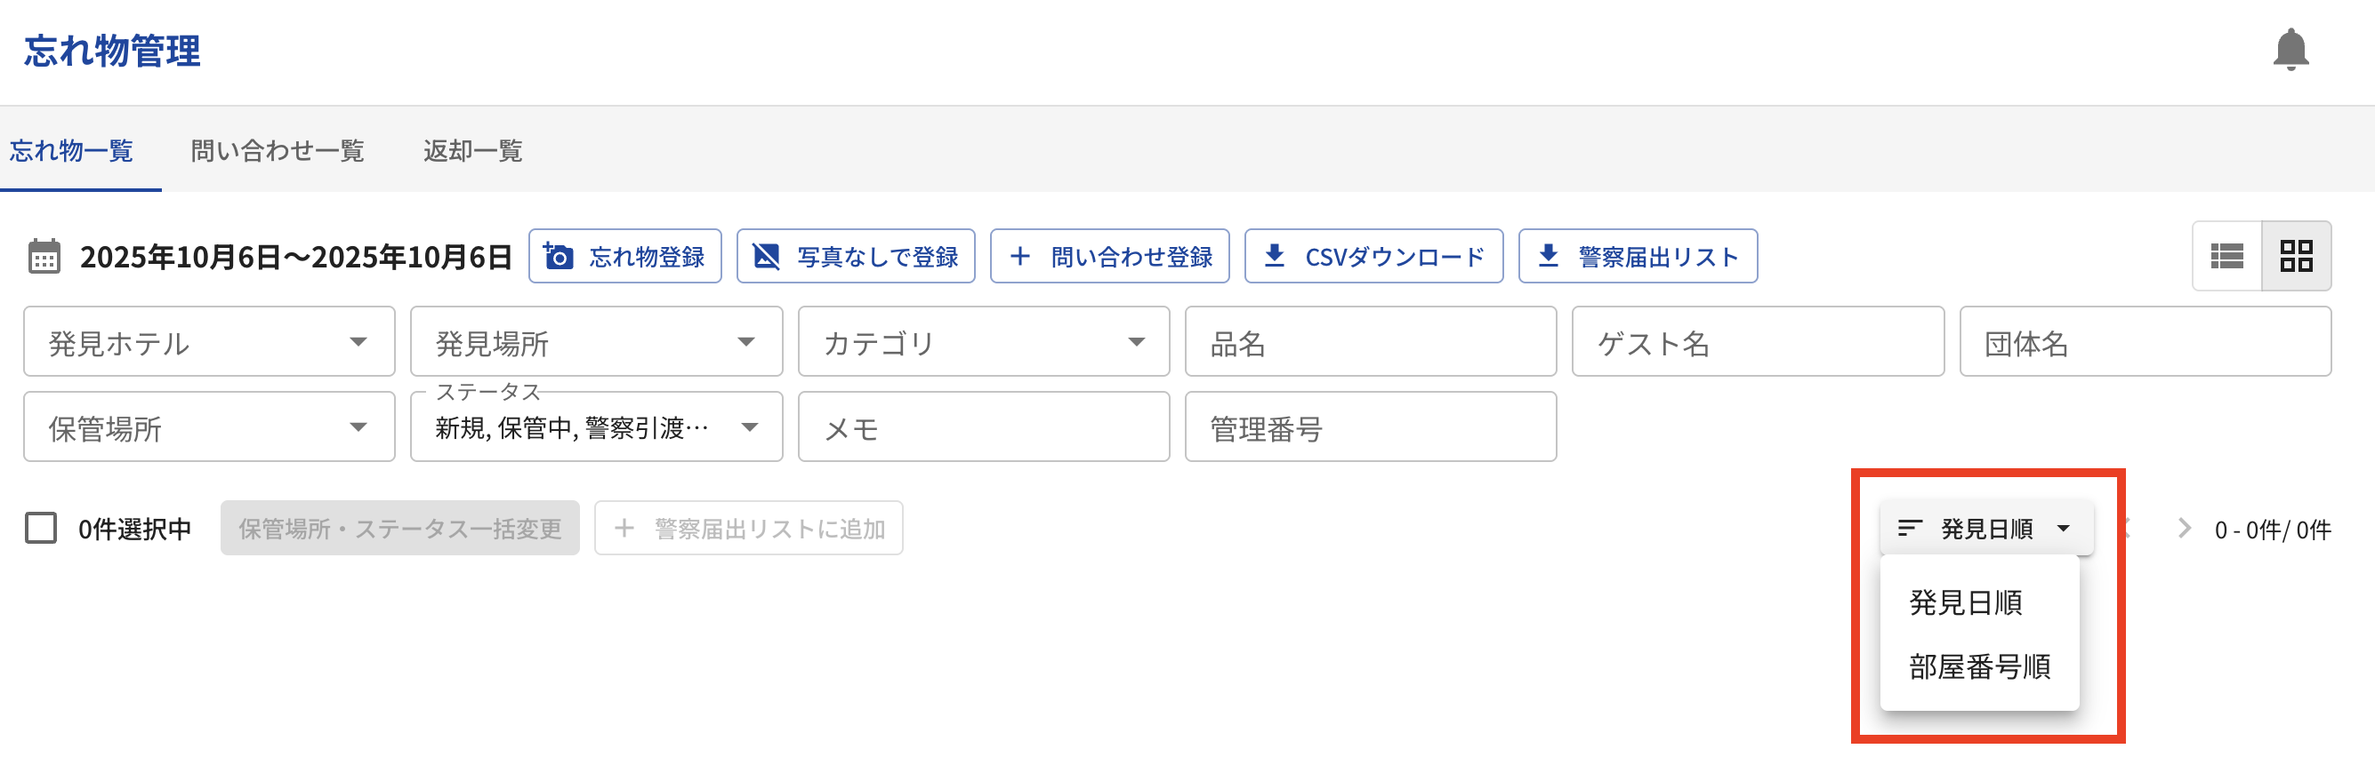Open the calendar date range picker icon
2375x757 pixels.
coord(44,257)
